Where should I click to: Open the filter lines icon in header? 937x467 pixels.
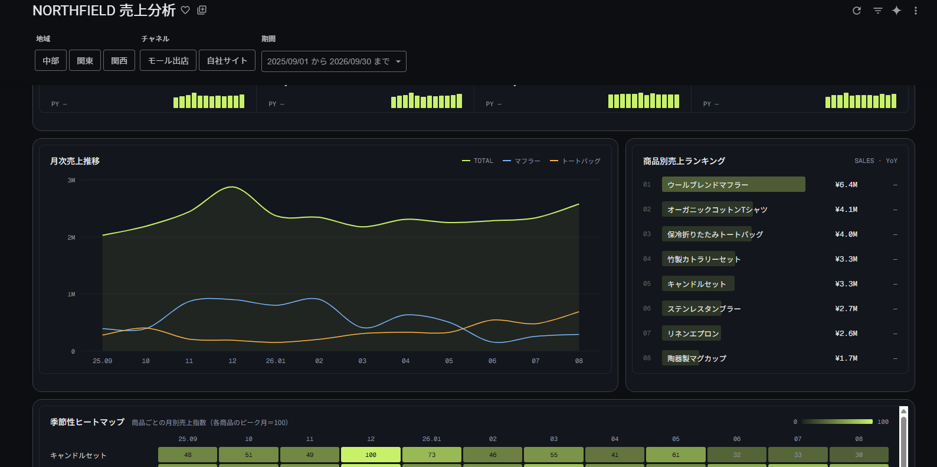(878, 11)
